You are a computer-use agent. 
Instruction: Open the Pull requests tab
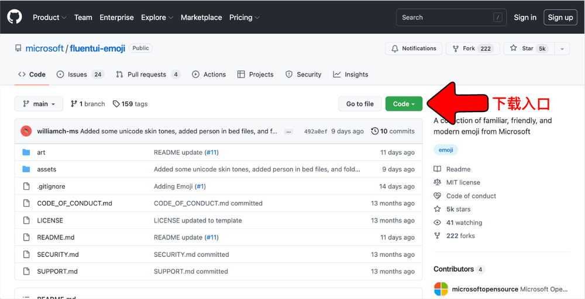(148, 75)
